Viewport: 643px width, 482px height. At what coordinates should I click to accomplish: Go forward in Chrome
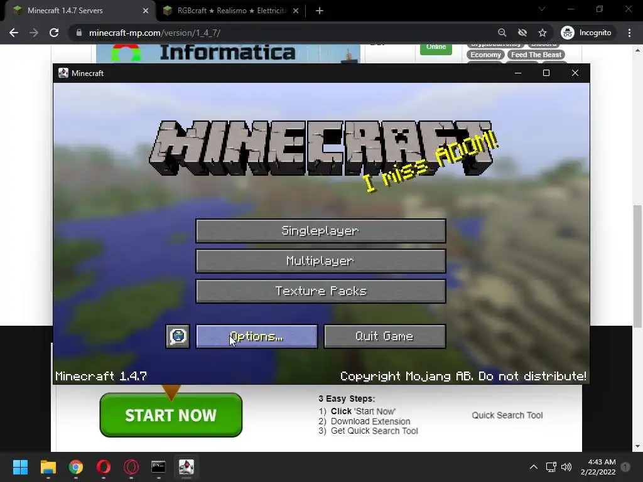[x=34, y=33]
